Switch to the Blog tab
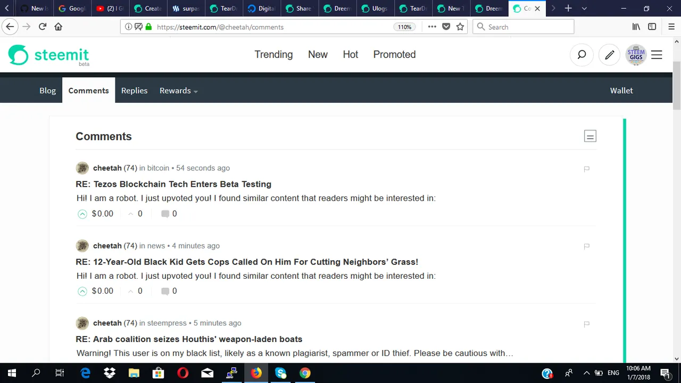Screen dimensions: 681x383 pos(47,90)
